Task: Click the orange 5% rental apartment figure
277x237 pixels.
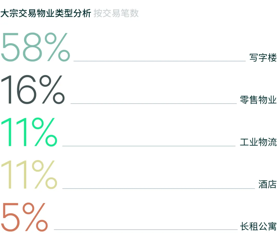Action: pyautogui.click(x=24, y=217)
